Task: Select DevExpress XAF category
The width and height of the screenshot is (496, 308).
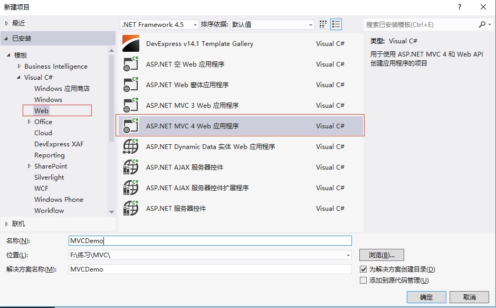Action: click(x=59, y=144)
